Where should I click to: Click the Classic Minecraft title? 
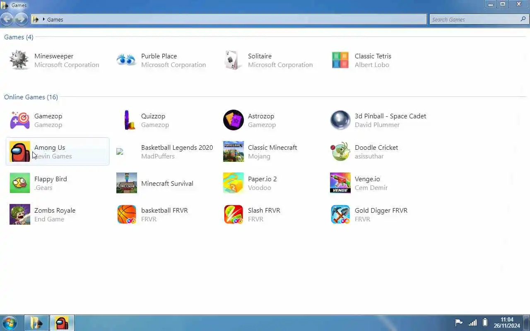click(x=272, y=147)
